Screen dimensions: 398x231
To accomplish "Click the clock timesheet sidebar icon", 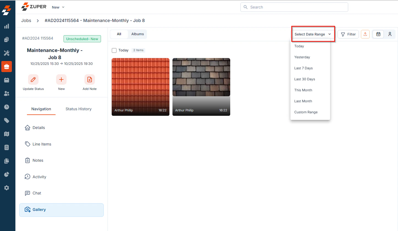I will (7, 107).
